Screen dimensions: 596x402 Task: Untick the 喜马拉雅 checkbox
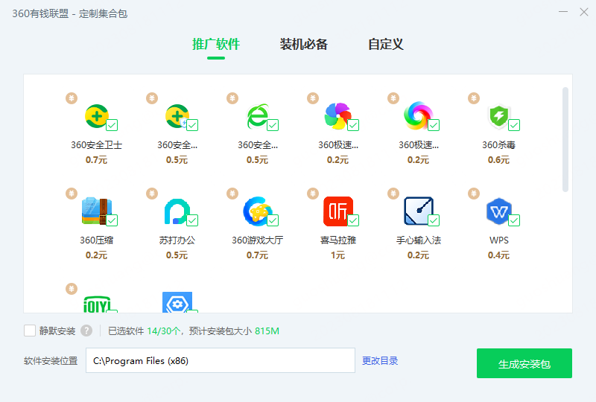353,220
